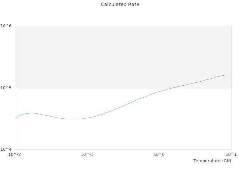The width and height of the screenshot is (239, 179).
Task: Click the plot's bottom x-axis line
Action: point(123,150)
